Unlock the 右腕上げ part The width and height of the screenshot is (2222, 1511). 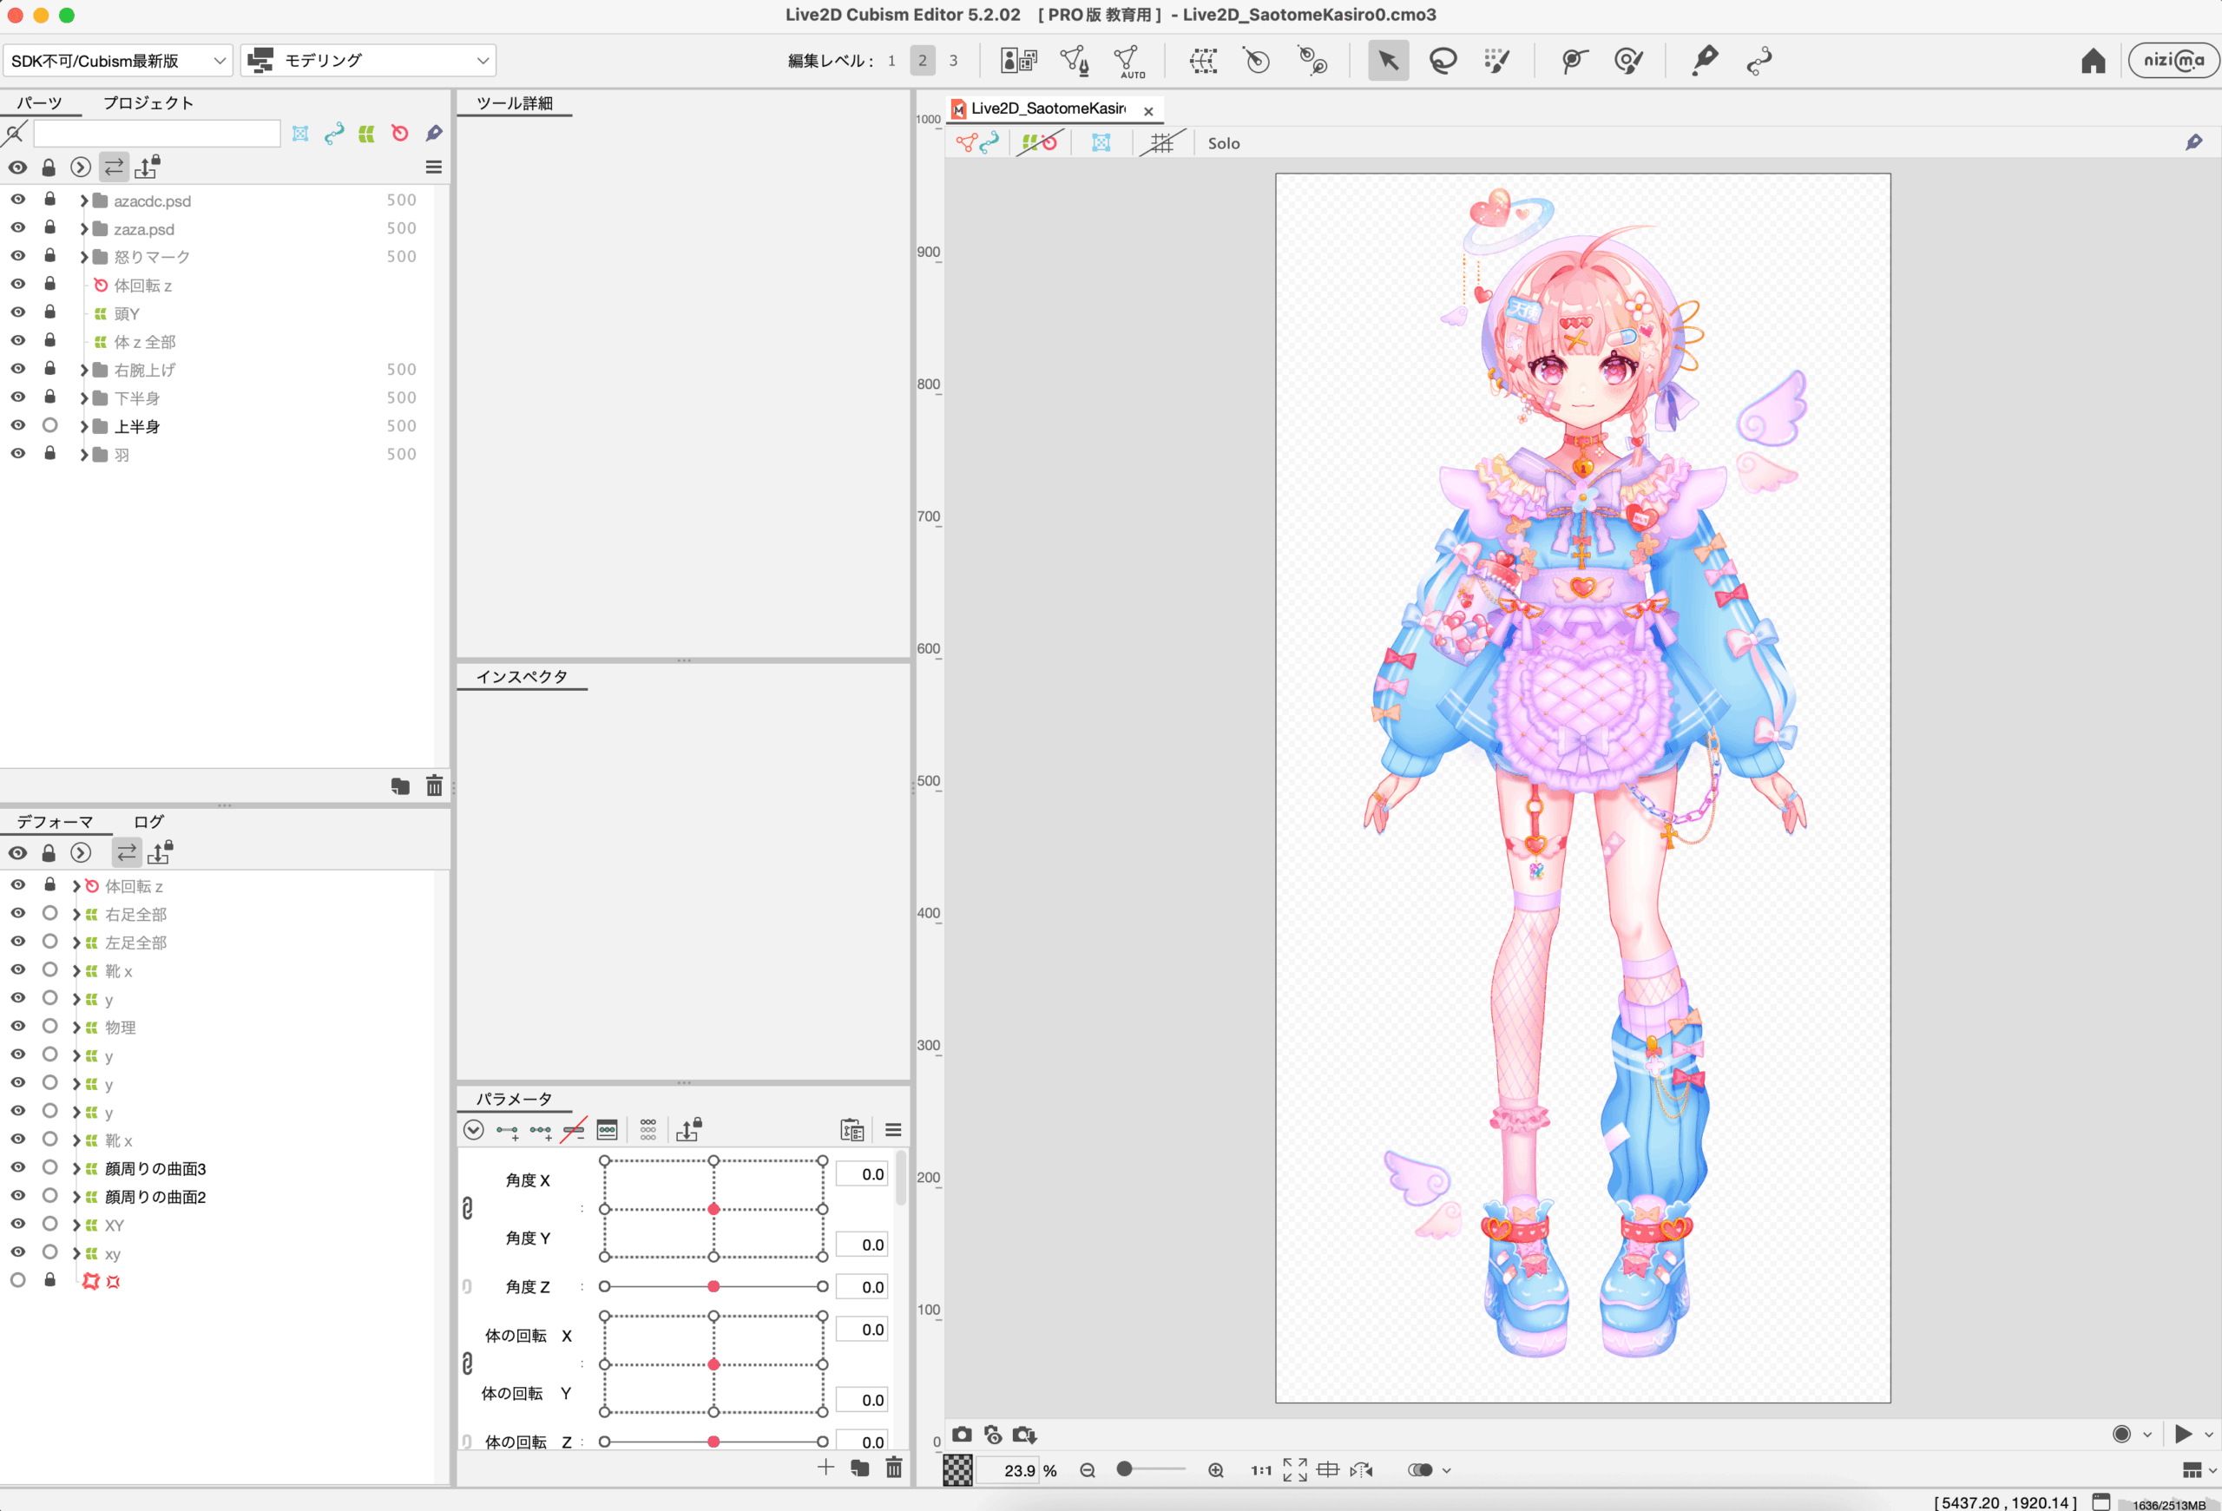49,368
